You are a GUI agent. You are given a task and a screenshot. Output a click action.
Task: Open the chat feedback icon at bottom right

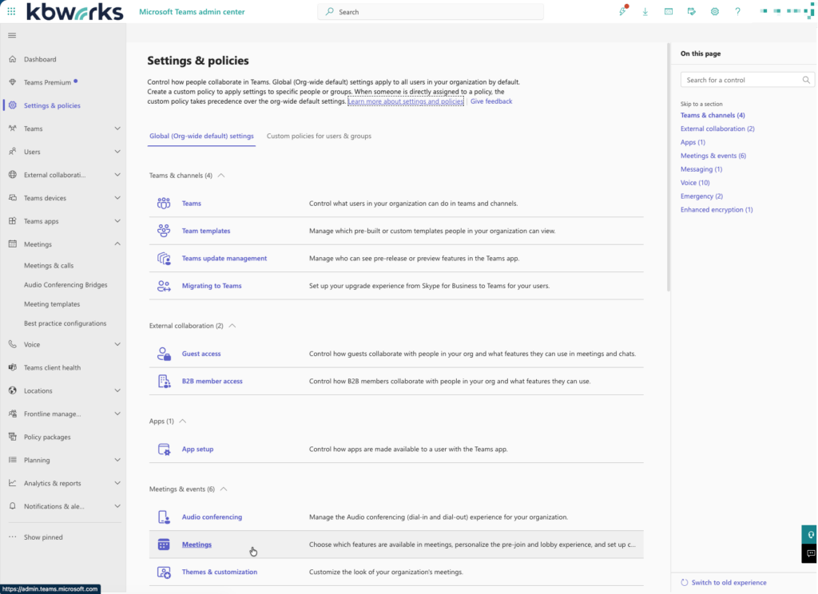pyautogui.click(x=809, y=553)
